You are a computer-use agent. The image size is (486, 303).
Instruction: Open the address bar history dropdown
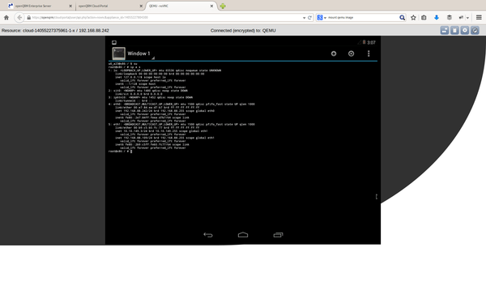tap(304, 18)
